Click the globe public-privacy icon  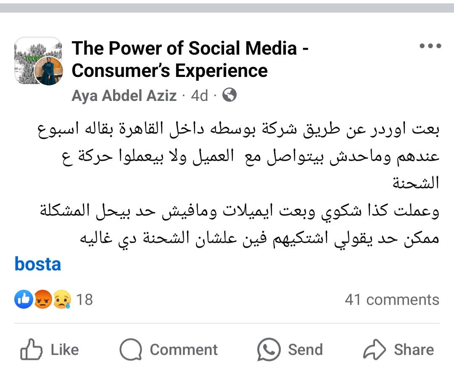229,95
